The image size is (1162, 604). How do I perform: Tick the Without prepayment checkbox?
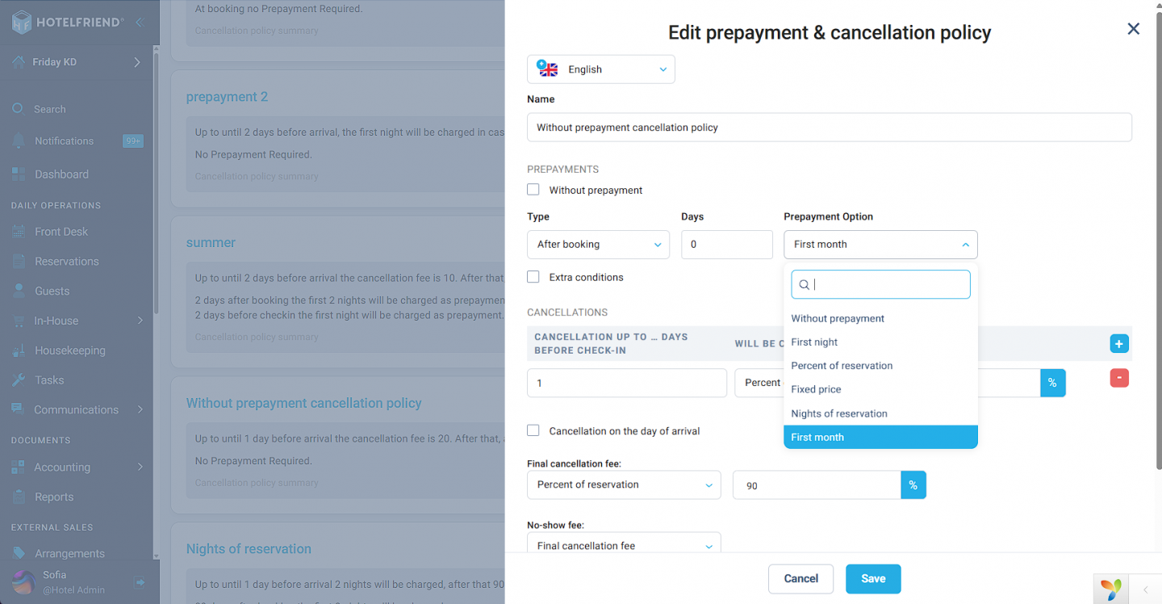pyautogui.click(x=533, y=190)
